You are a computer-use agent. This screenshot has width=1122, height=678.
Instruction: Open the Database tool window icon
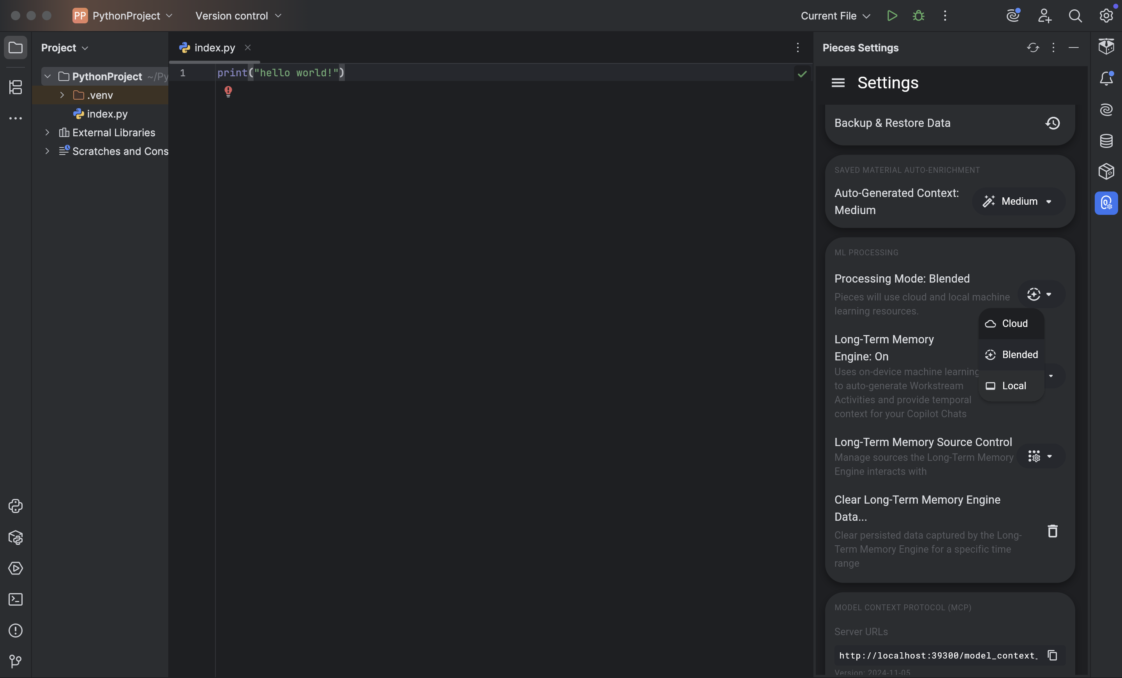1106,141
